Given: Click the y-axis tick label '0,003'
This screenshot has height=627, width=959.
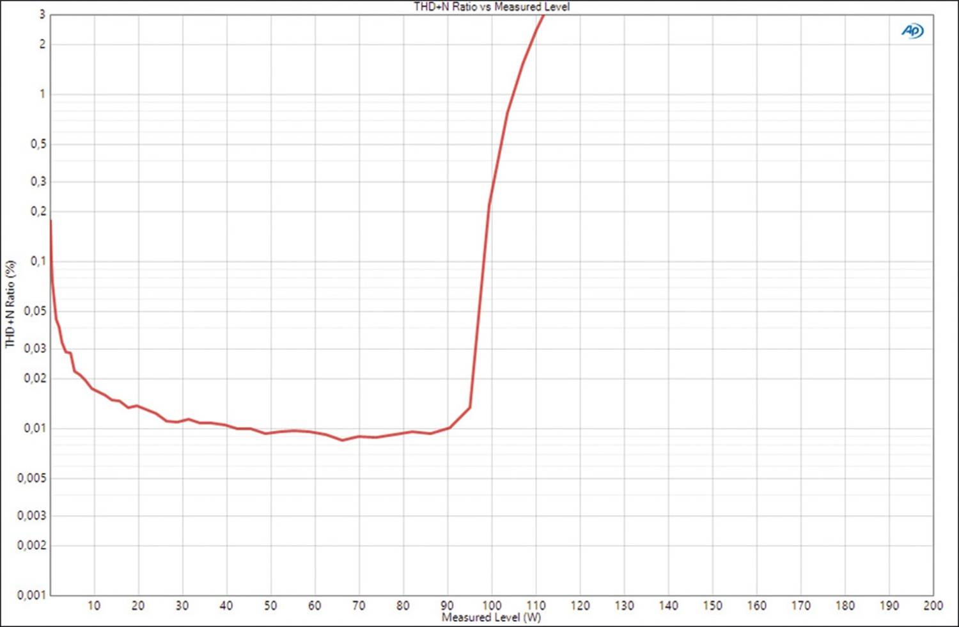Looking at the screenshot, I should (32, 516).
